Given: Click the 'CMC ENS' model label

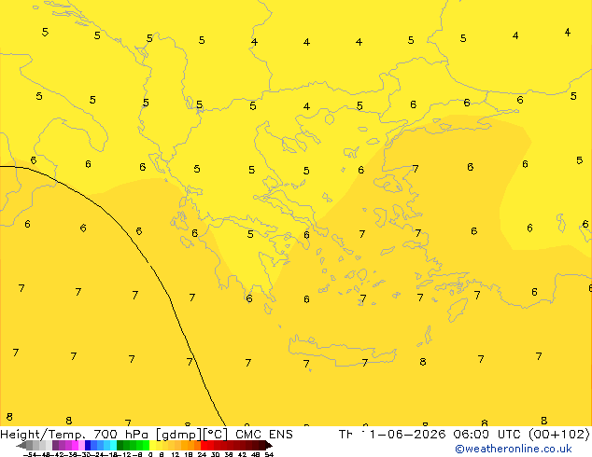Looking at the screenshot, I should click(x=264, y=434).
